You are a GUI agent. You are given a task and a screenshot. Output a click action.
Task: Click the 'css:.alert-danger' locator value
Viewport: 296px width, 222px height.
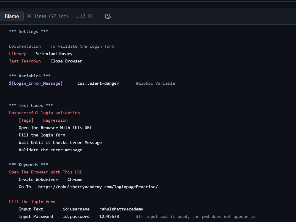(x=98, y=83)
